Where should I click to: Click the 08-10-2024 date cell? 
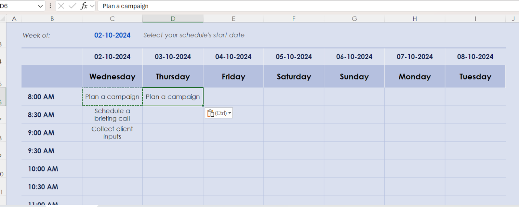(x=475, y=57)
